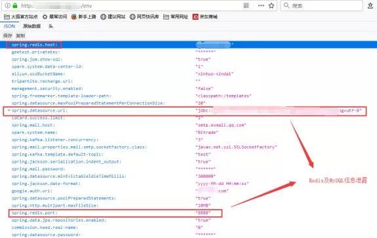Click the "javax.net.ssl.SSLSocketFactory" value
377x238 pixels.
point(236,147)
